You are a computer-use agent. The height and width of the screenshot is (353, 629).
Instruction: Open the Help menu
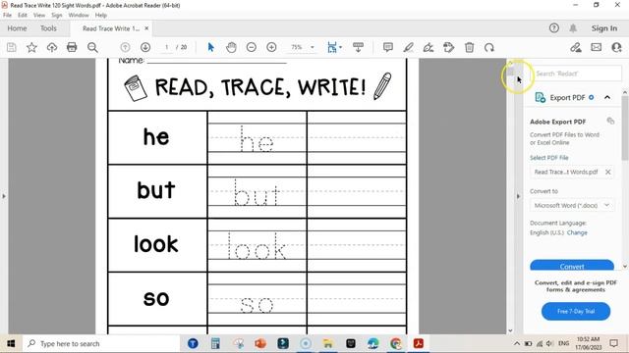pos(101,16)
